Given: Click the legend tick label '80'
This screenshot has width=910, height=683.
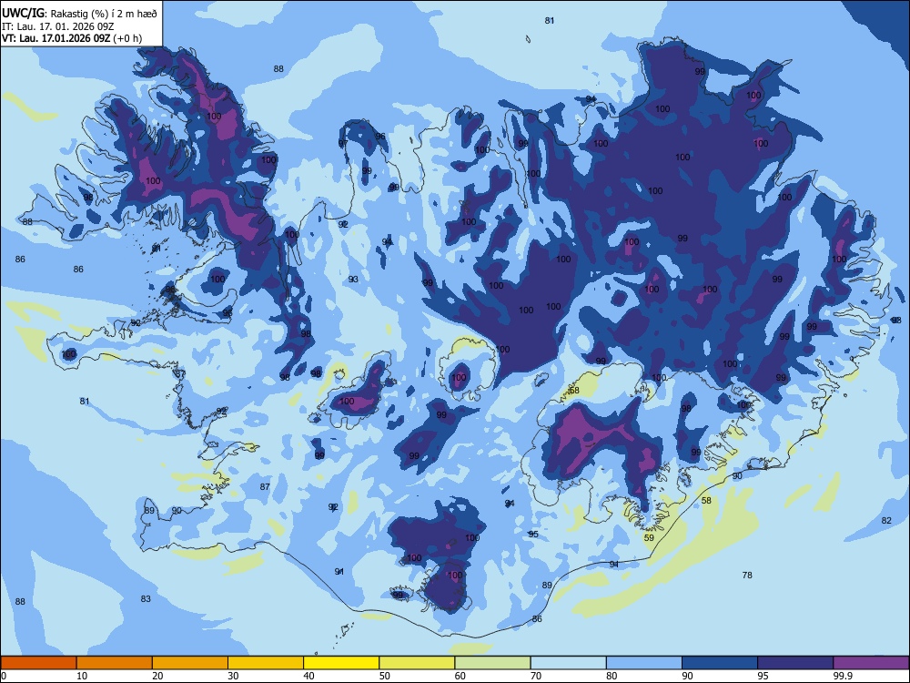Looking at the screenshot, I should click(x=612, y=676).
